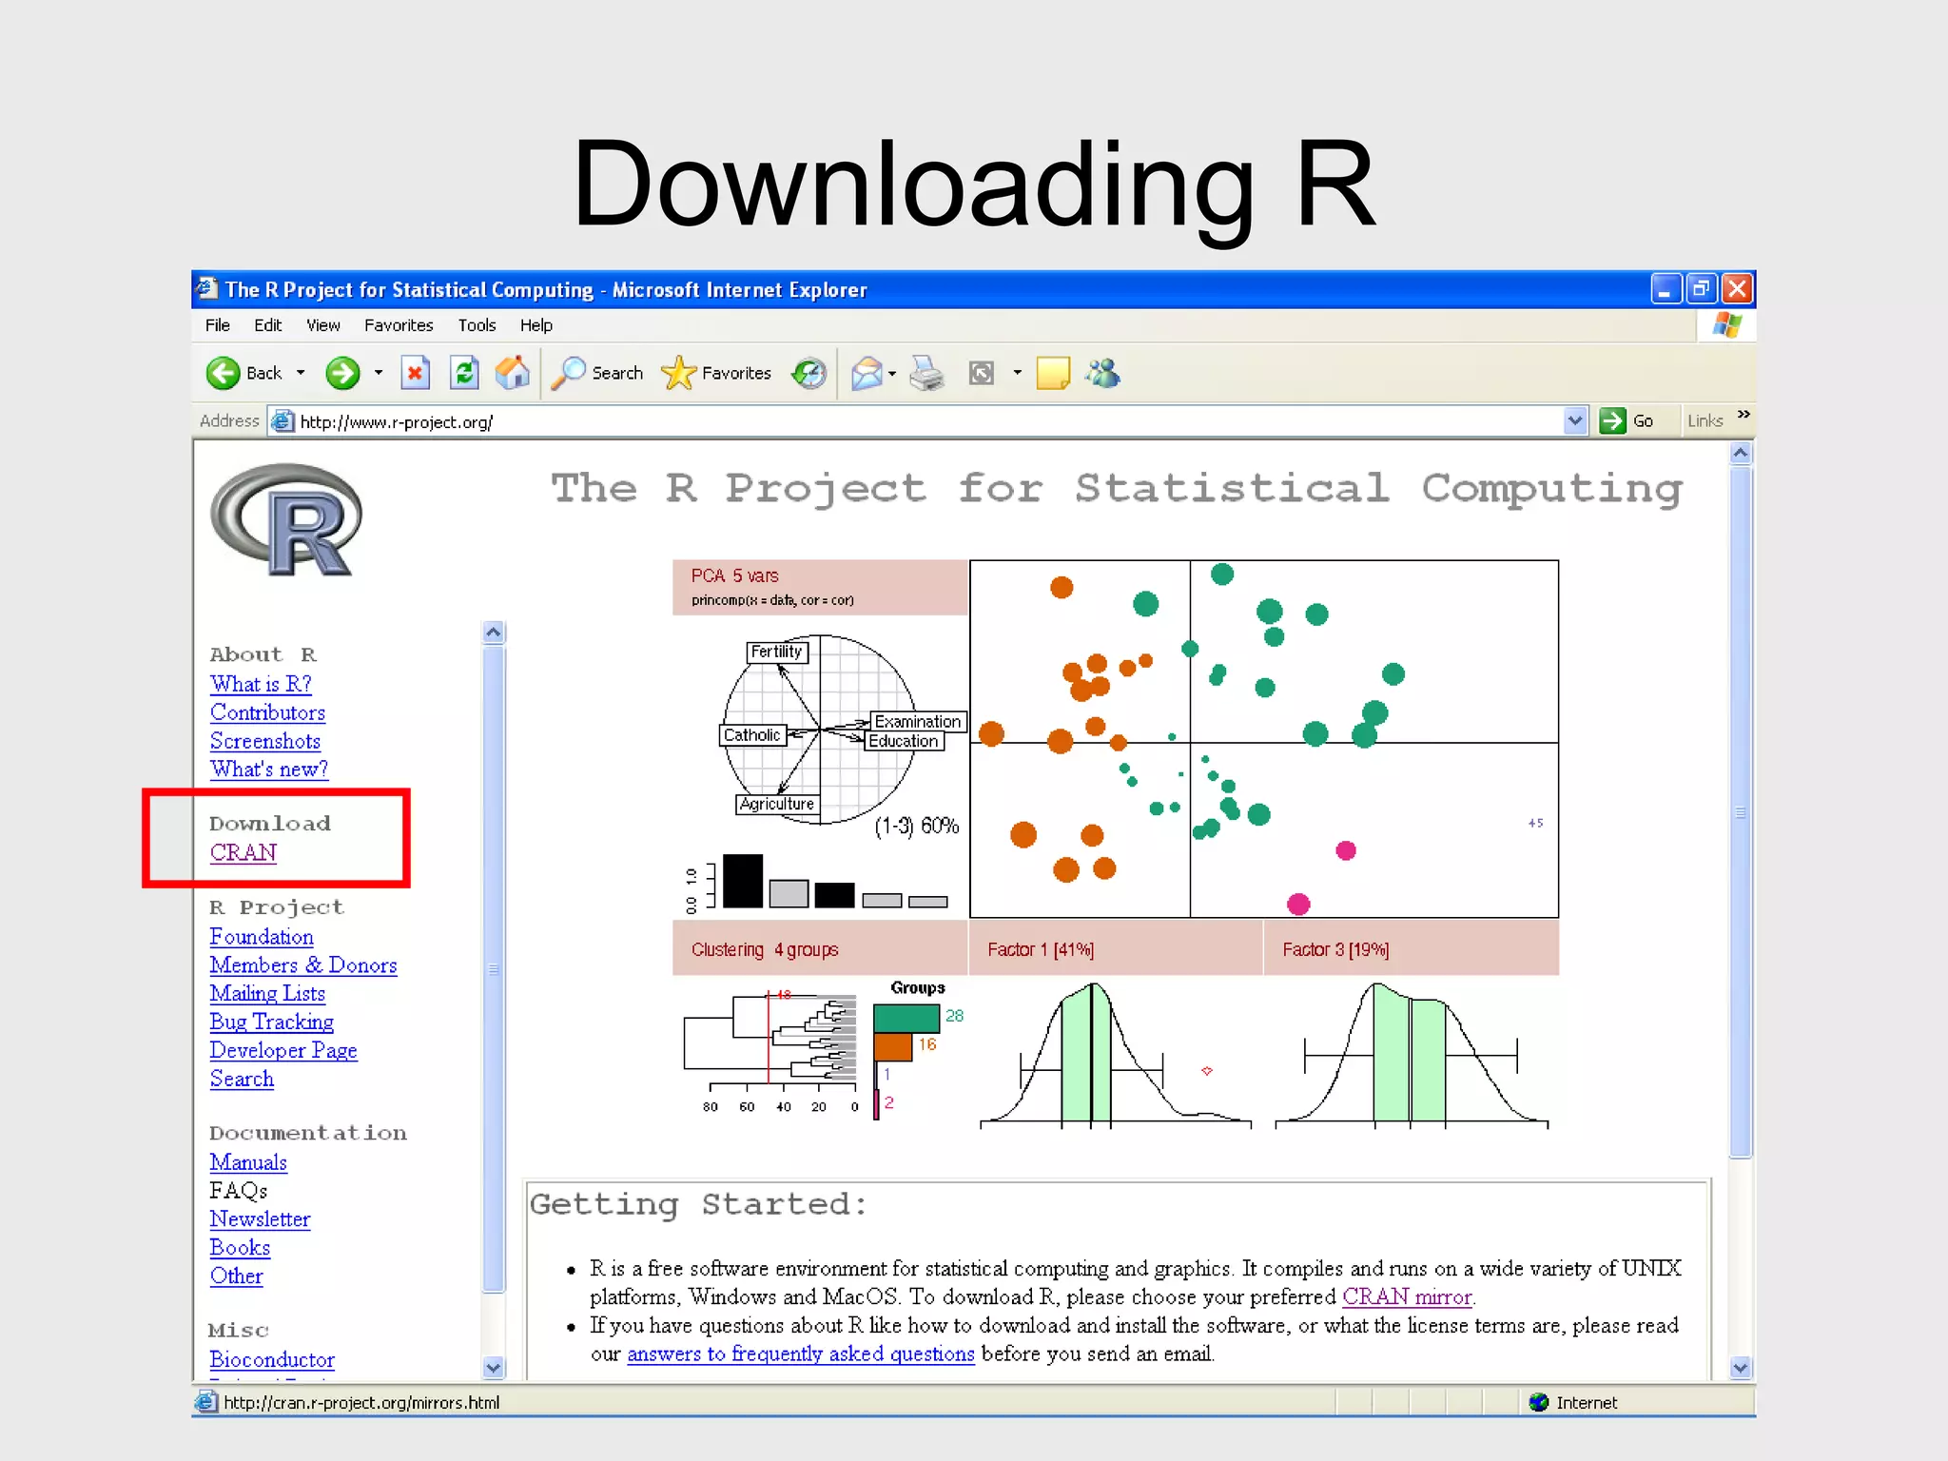Screen dimensions: 1948x1461
Task: Click the green Go arrow button
Action: pyautogui.click(x=1612, y=420)
